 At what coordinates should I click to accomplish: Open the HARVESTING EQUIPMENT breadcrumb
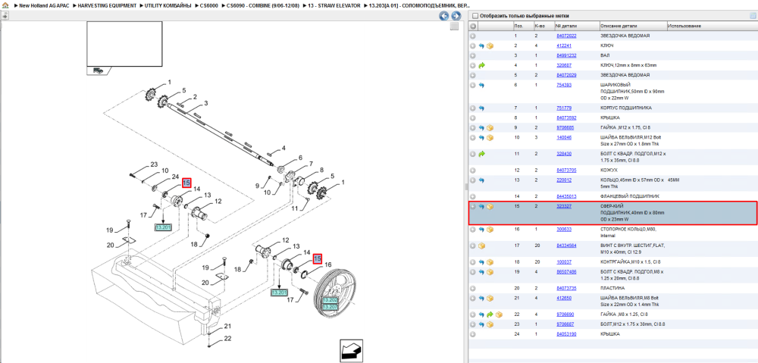(107, 5)
